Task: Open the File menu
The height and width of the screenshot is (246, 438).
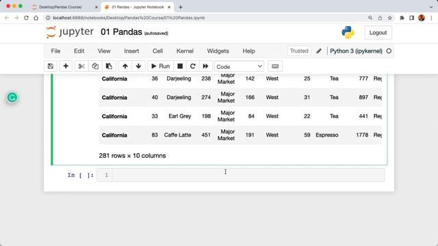Action: [55, 51]
